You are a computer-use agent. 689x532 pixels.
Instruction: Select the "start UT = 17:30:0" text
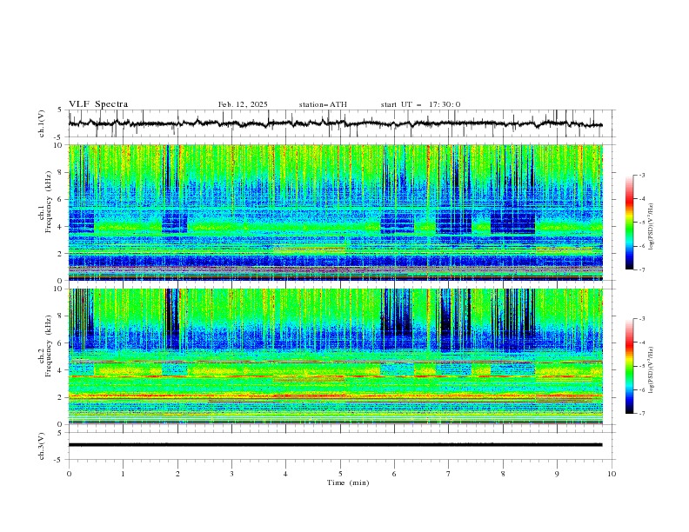coord(420,104)
